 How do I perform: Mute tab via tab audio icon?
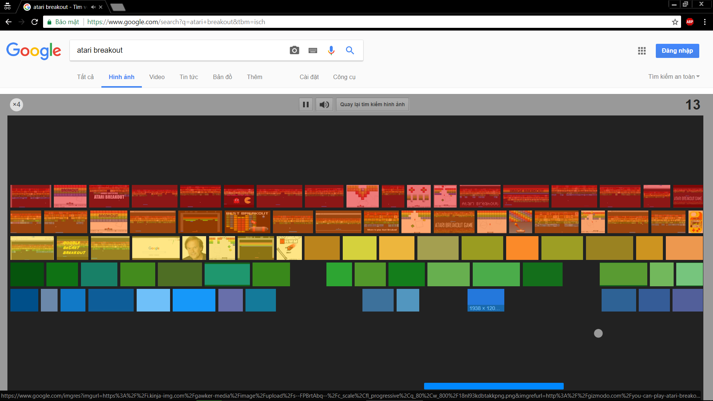click(x=93, y=7)
